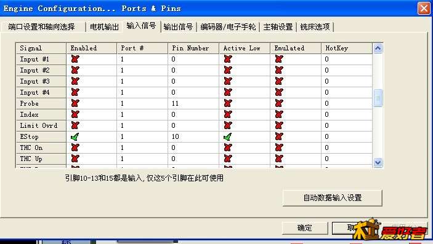Toggle Active Low for THC Up
Image resolution: width=433 pixels, height=244 pixels.
point(228,159)
